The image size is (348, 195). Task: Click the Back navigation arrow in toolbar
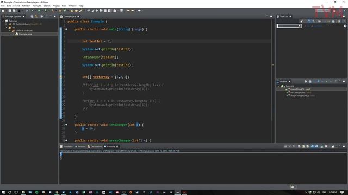[133, 11]
